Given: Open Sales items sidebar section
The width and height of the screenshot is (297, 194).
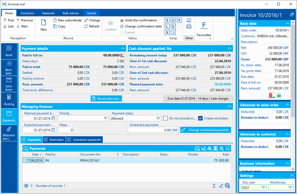Looking at the screenshot, I should pos(9,84).
